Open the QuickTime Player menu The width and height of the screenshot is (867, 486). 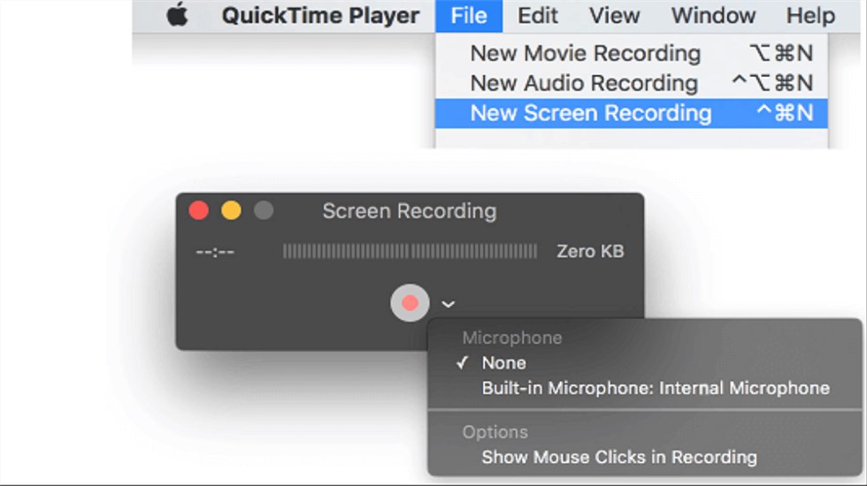(x=320, y=16)
